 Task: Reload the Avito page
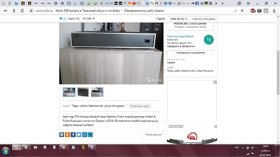click(22, 11)
